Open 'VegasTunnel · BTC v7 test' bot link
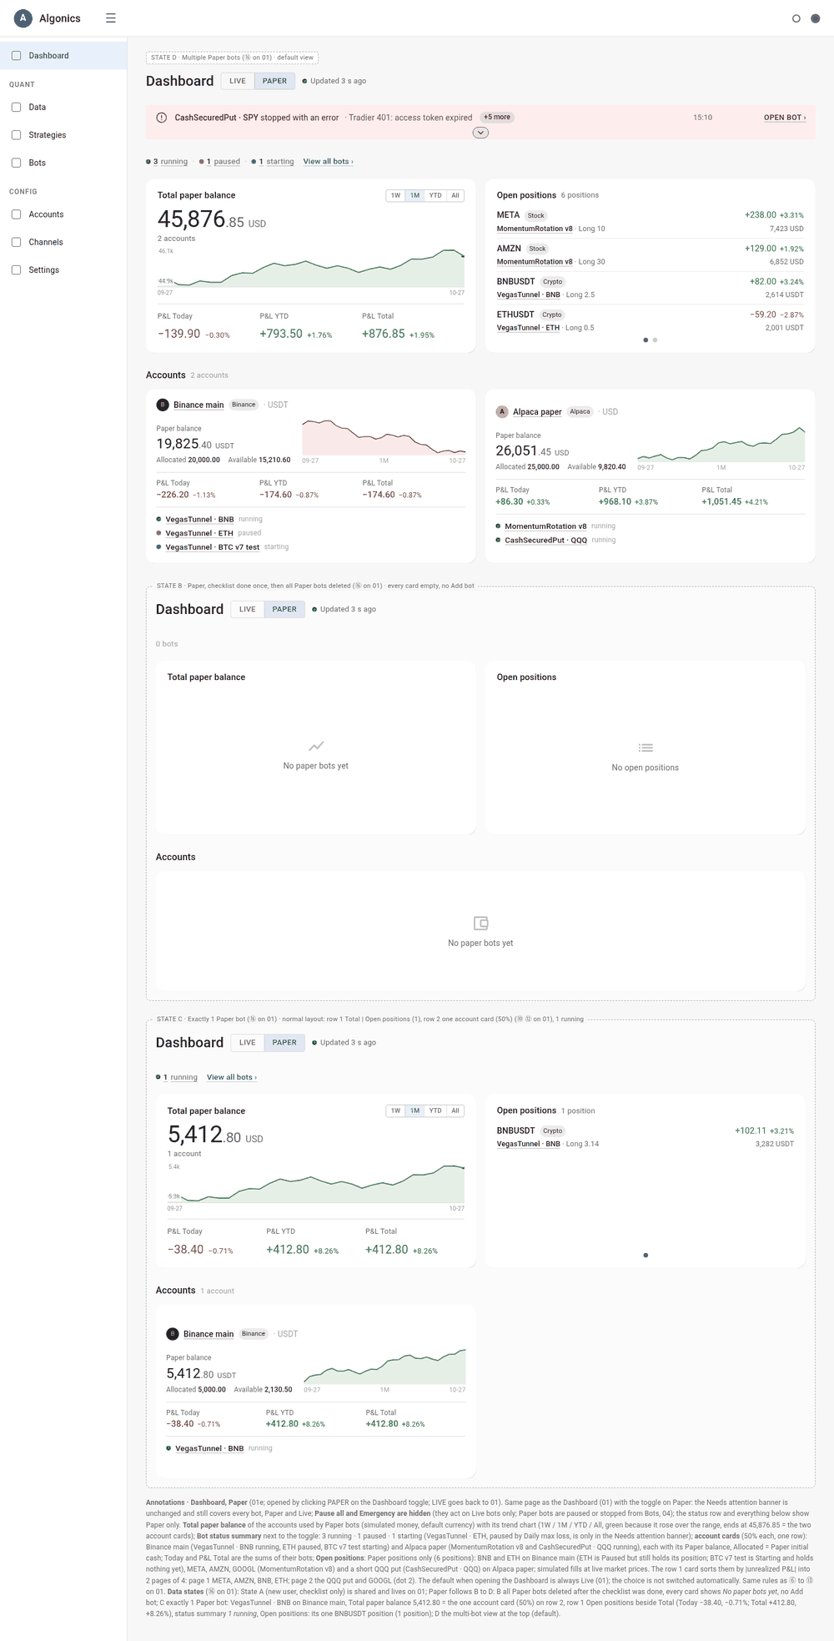834x1641 pixels. pyautogui.click(x=212, y=547)
